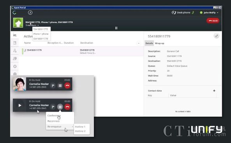
Task: Select Conference from the call menu
Action: [54, 115]
